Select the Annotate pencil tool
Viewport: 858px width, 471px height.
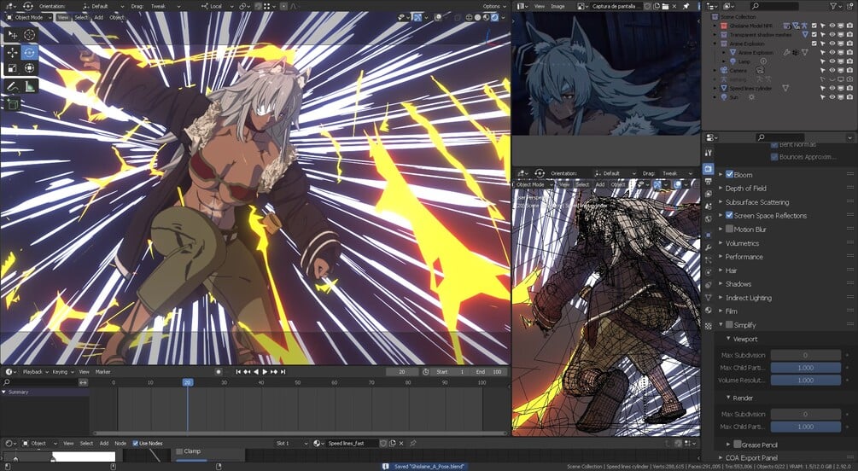click(13, 86)
